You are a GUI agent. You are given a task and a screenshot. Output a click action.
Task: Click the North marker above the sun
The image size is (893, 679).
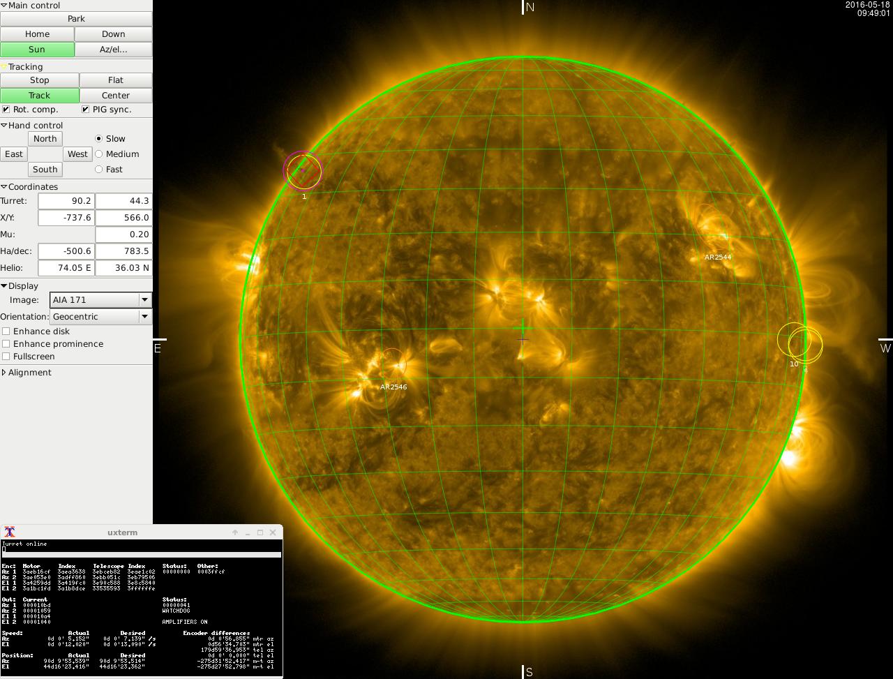pyautogui.click(x=529, y=7)
